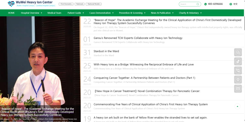Click inside the Search input field
The image size is (245, 122).
click(x=187, y=4)
